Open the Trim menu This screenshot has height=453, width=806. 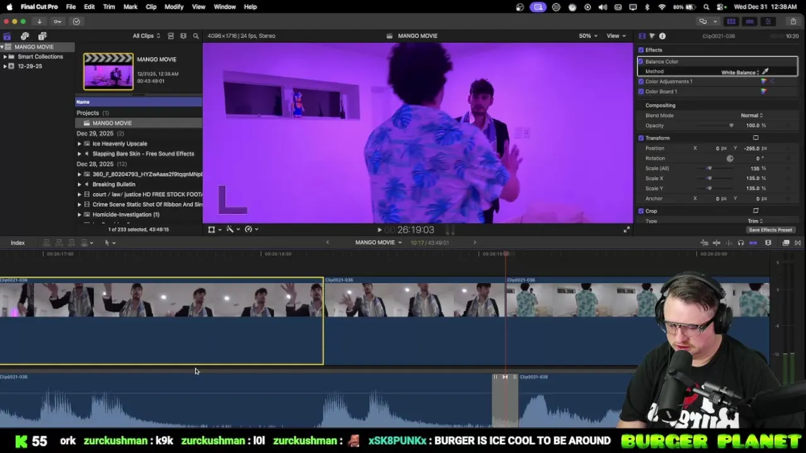point(109,7)
